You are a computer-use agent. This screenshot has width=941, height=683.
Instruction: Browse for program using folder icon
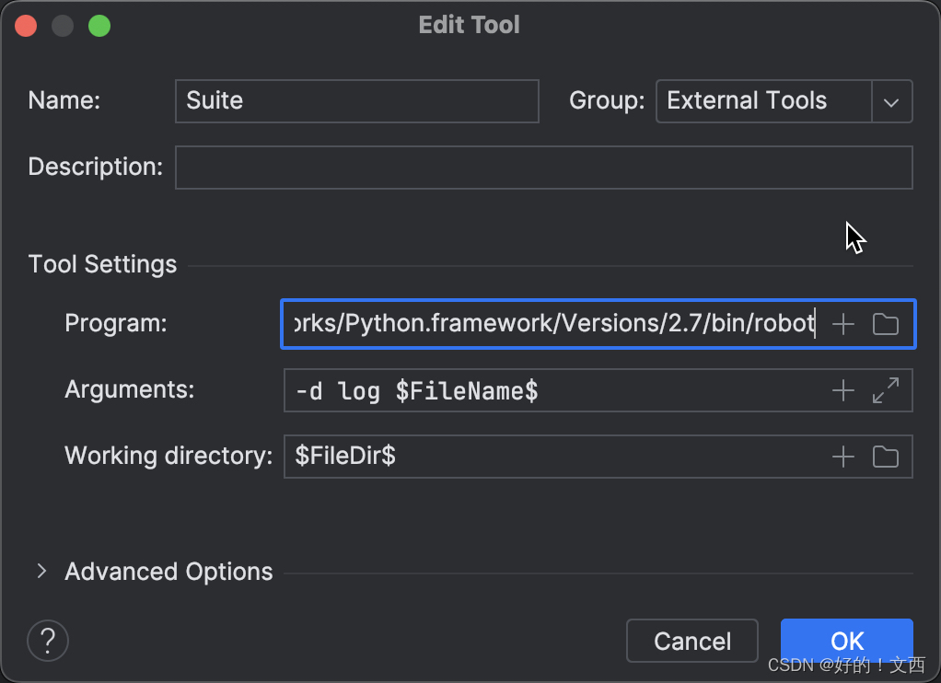tap(885, 324)
